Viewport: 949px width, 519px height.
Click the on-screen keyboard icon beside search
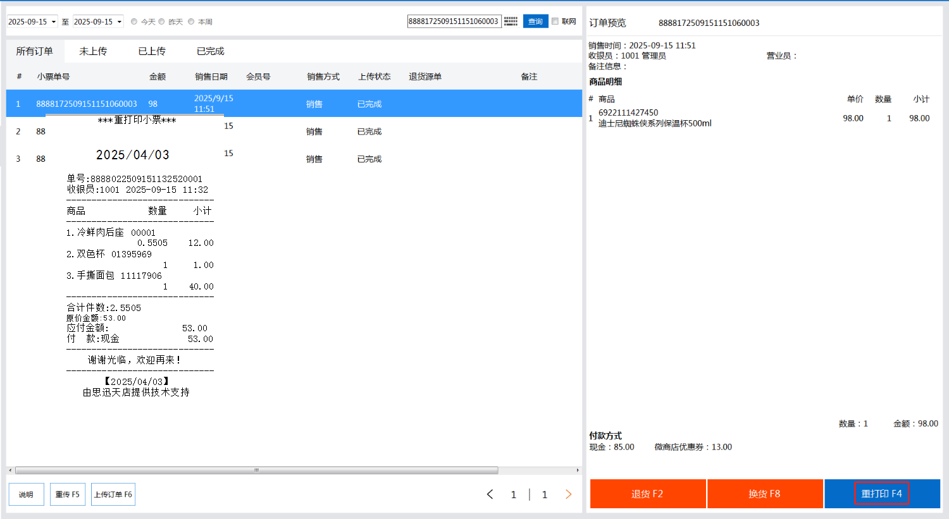click(x=511, y=21)
